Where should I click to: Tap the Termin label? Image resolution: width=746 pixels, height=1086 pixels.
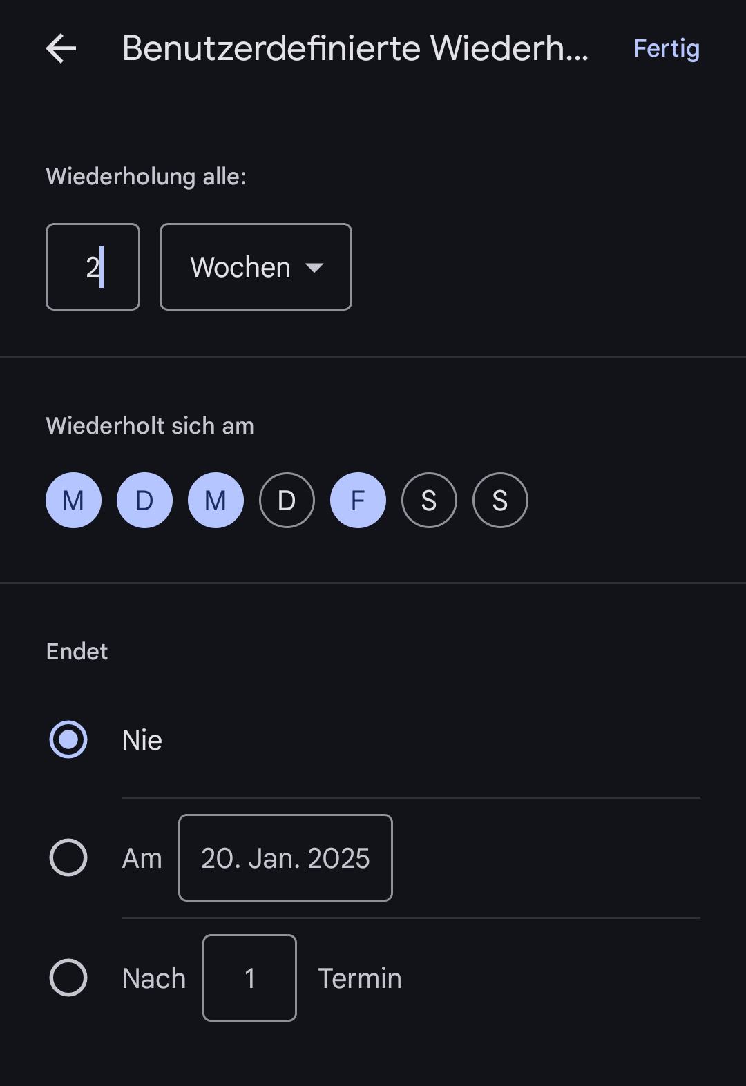pyautogui.click(x=359, y=978)
